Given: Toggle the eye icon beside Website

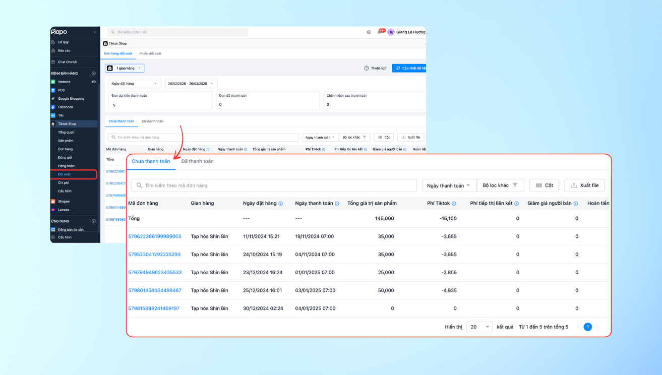Looking at the screenshot, I should [93, 82].
